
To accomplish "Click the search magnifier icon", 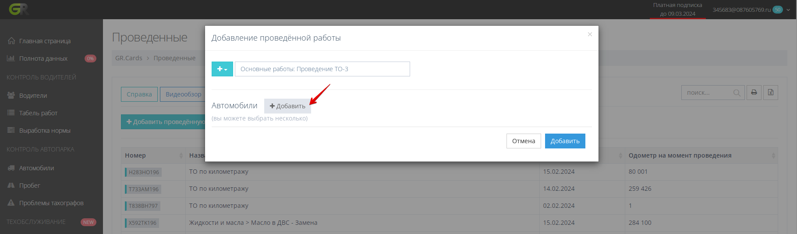I will tap(737, 93).
